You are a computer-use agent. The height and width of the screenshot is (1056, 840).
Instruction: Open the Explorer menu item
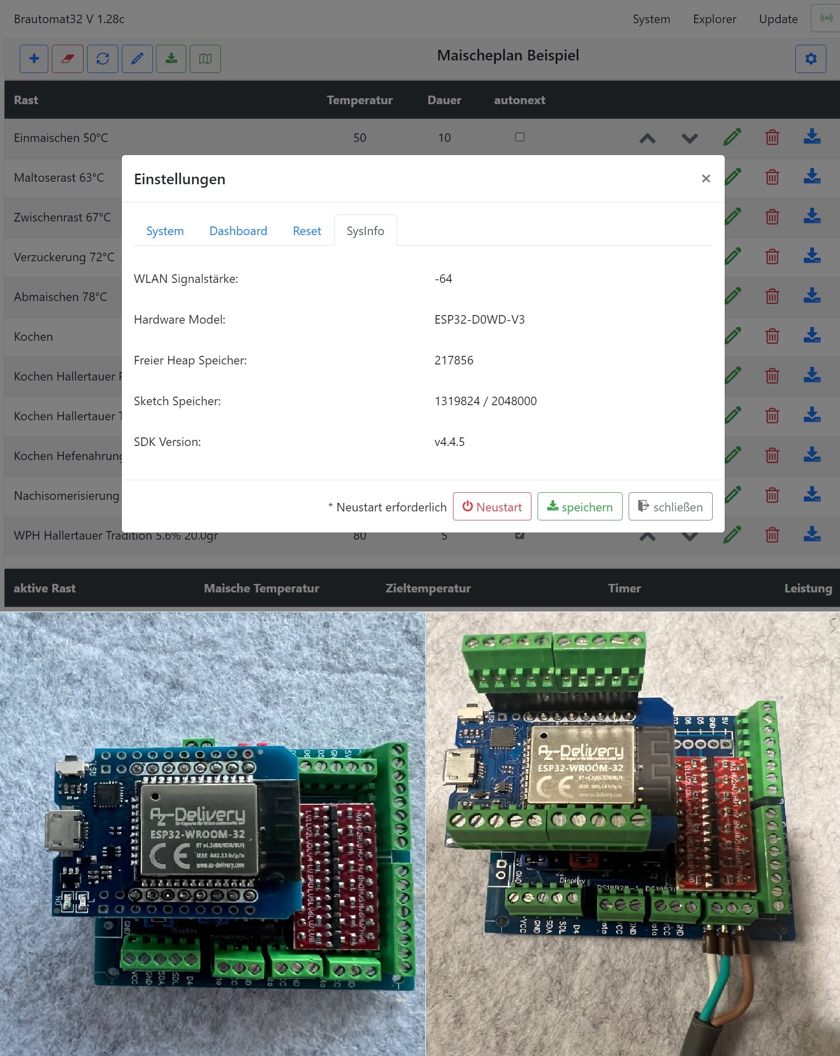pos(714,19)
